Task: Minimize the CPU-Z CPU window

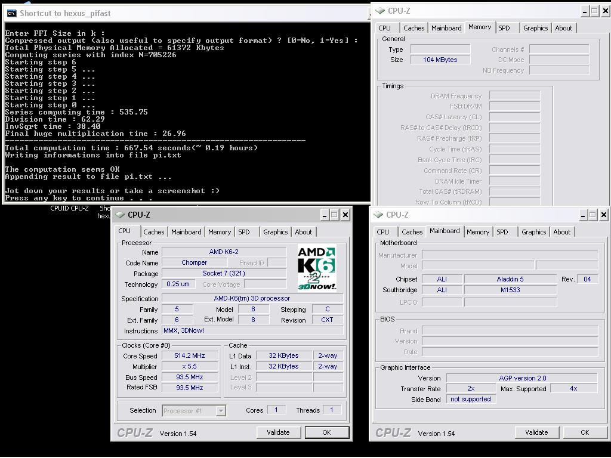Action: 325,215
